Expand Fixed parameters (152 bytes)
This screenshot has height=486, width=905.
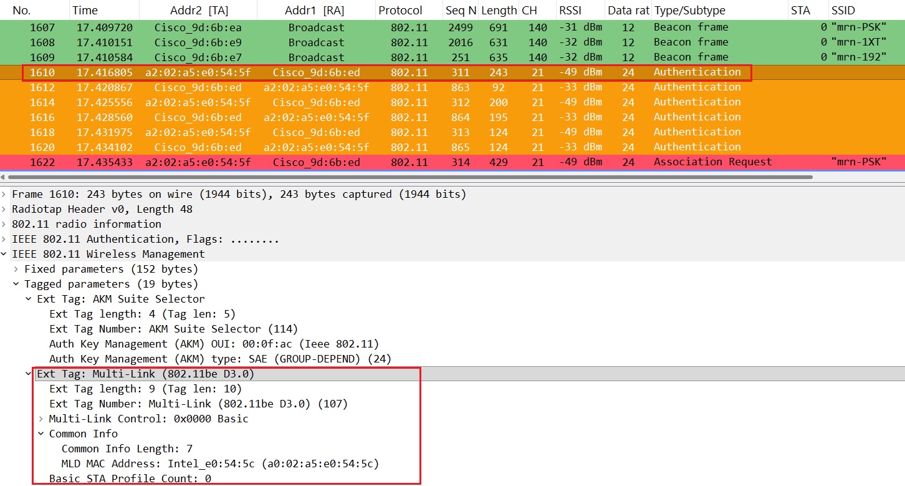click(x=16, y=269)
